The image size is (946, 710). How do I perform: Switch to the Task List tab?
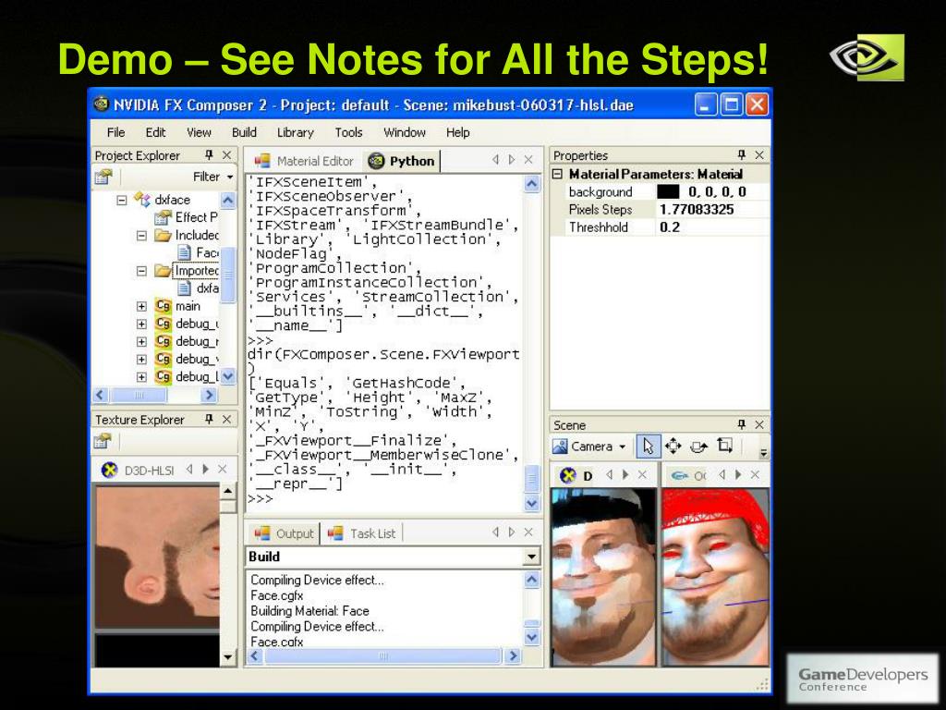[x=362, y=533]
